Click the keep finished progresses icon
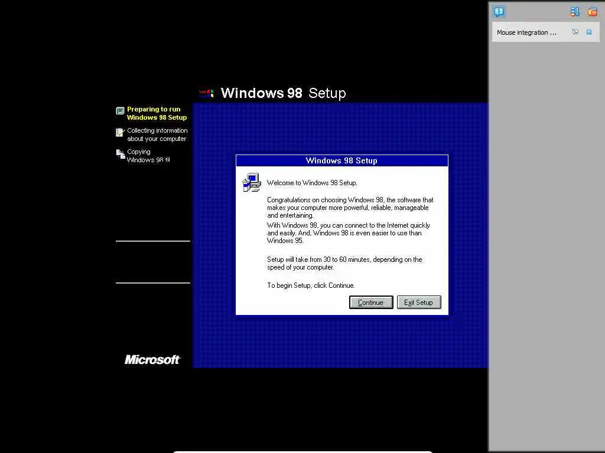The image size is (605, 453). (574, 12)
